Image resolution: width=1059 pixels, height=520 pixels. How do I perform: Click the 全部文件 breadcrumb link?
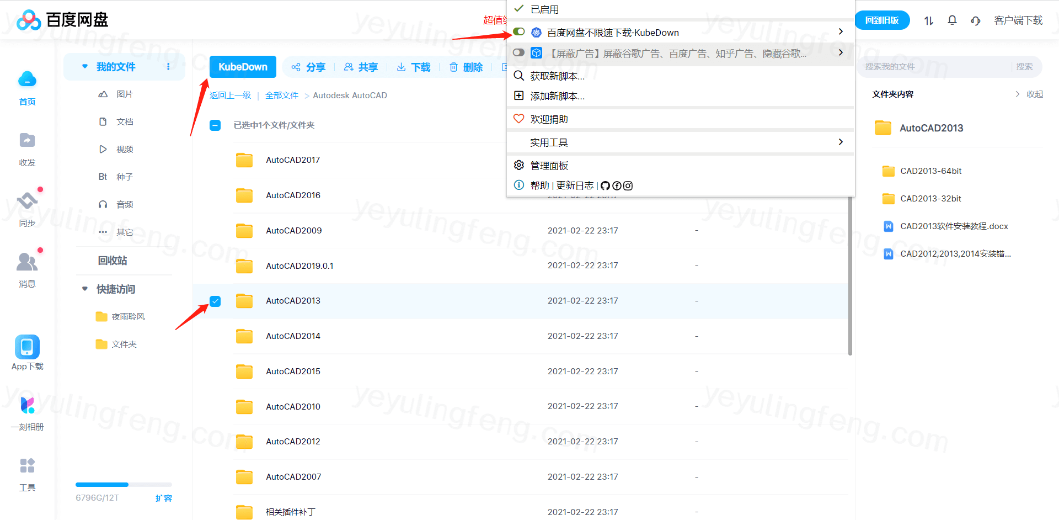tap(282, 95)
